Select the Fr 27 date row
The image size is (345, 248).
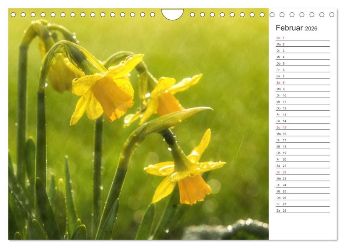tap(302, 204)
